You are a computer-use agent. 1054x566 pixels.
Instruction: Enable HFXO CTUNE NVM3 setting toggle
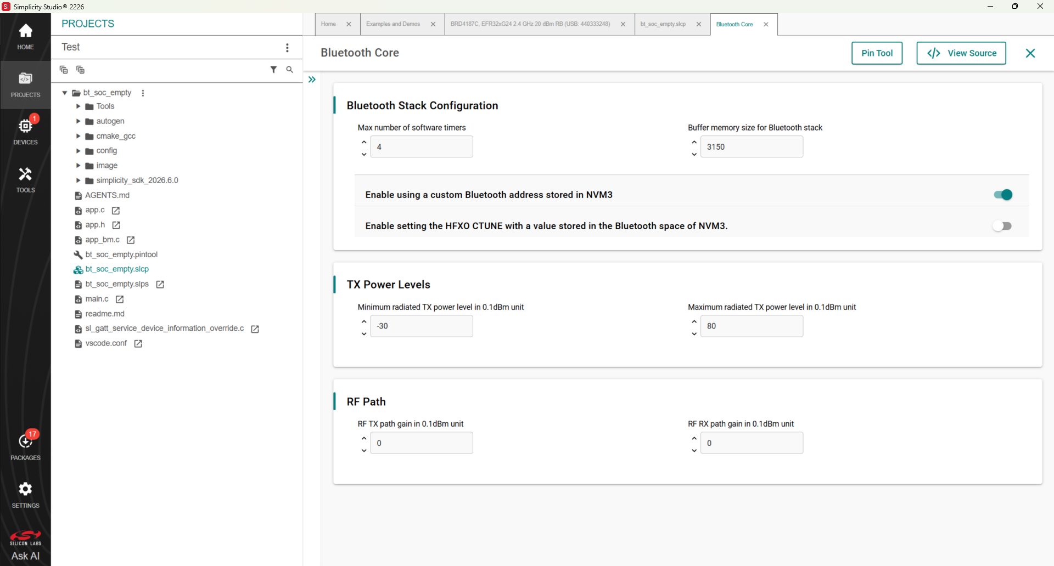(x=1002, y=226)
